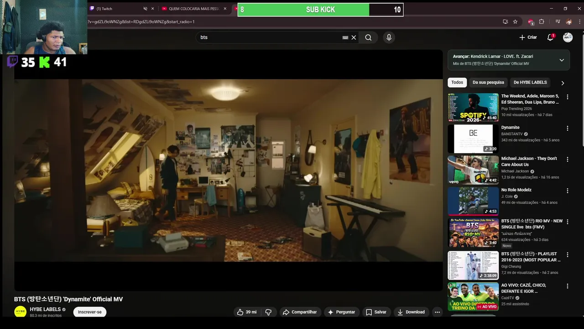Click the Michael Jackson channel name
The height and width of the screenshot is (329, 584).
coord(515,171)
